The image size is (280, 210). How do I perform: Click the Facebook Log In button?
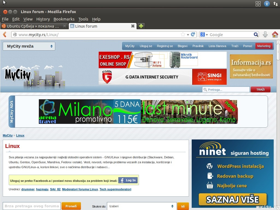click(x=128, y=180)
